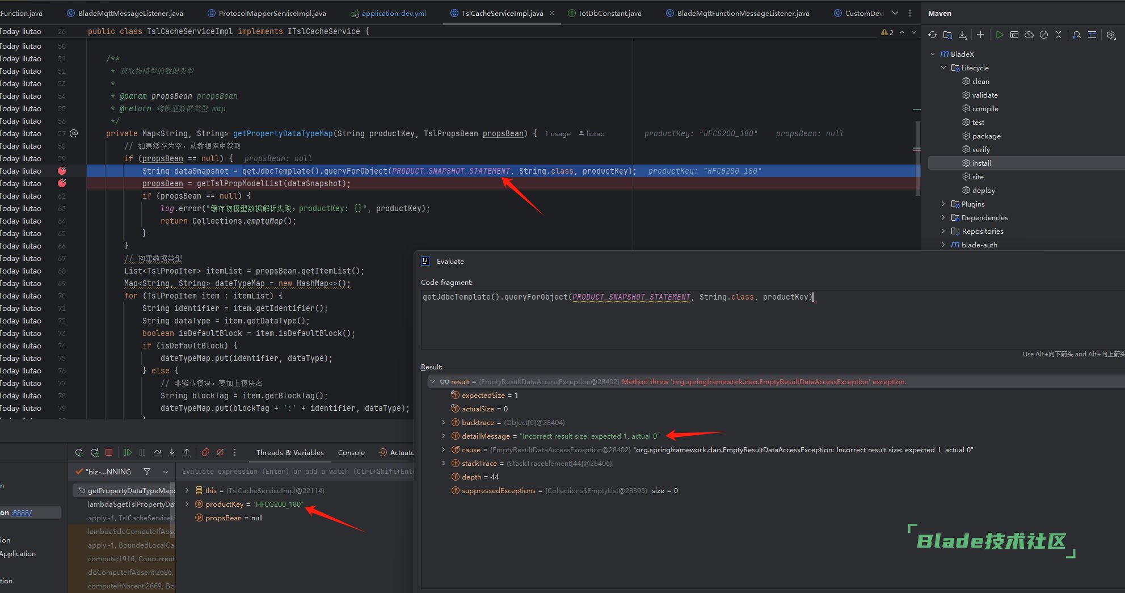1125x593 pixels.
Task: Click Add Maven Projects plus icon
Action: click(x=980, y=35)
